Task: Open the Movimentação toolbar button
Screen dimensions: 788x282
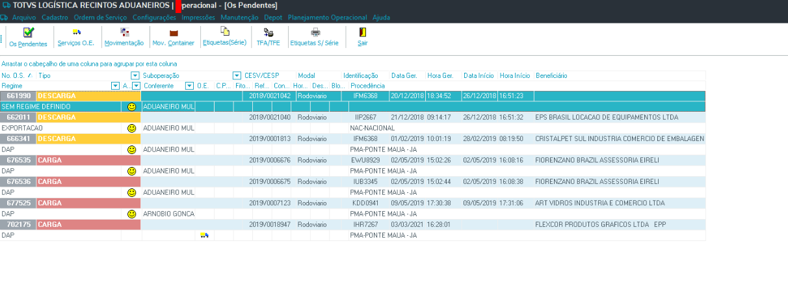Action: (x=124, y=37)
